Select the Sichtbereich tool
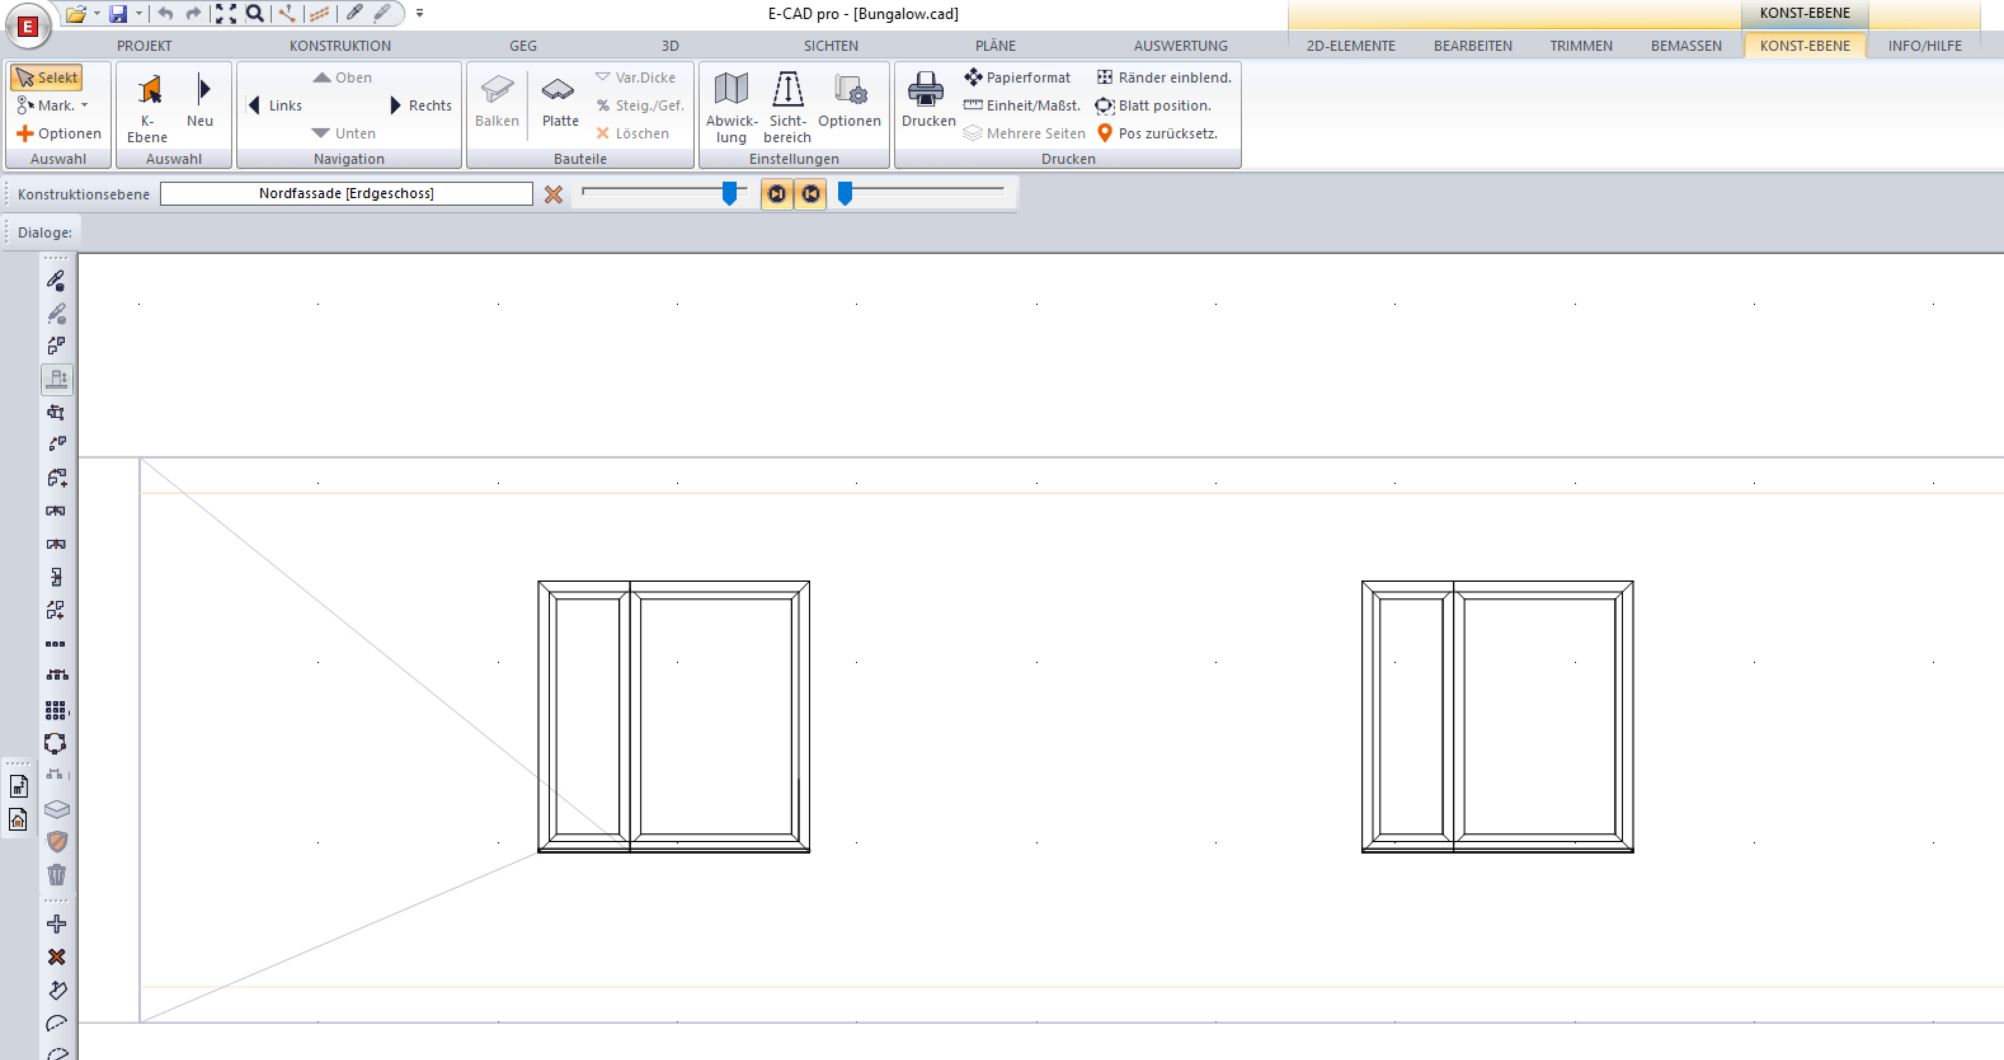Image resolution: width=2004 pixels, height=1060 pixels. click(787, 90)
